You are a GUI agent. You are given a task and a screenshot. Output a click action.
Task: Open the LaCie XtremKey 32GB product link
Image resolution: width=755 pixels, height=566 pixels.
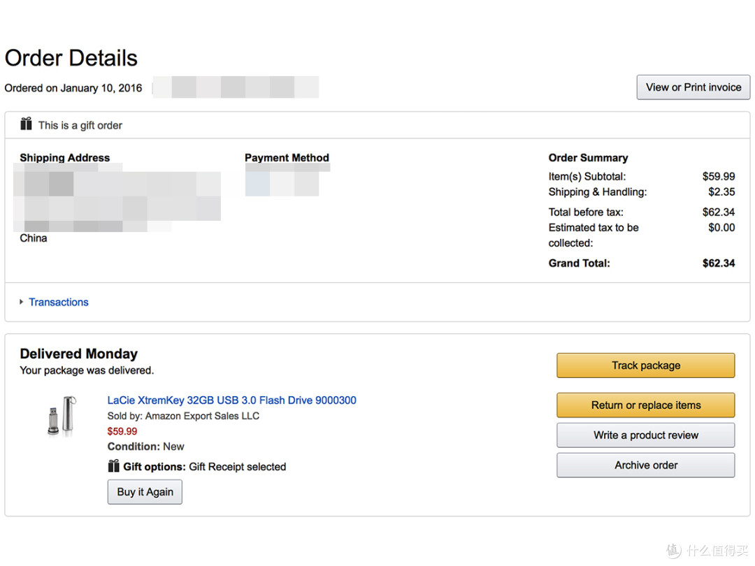pyautogui.click(x=231, y=400)
